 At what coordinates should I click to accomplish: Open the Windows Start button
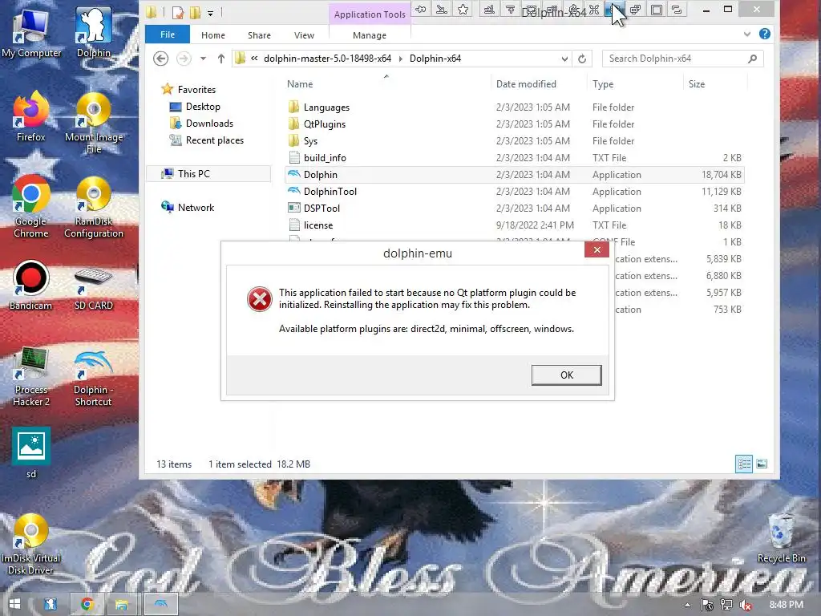14,604
